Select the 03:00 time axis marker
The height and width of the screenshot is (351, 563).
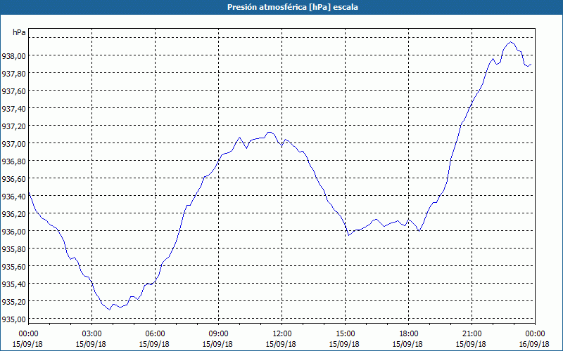[x=91, y=334]
